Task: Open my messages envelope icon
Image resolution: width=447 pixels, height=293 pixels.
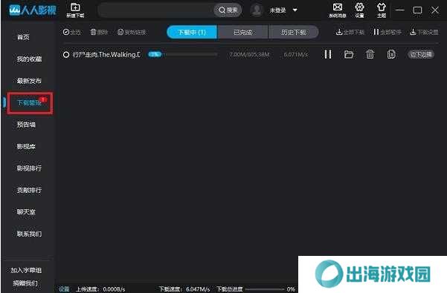Action: tap(338, 7)
